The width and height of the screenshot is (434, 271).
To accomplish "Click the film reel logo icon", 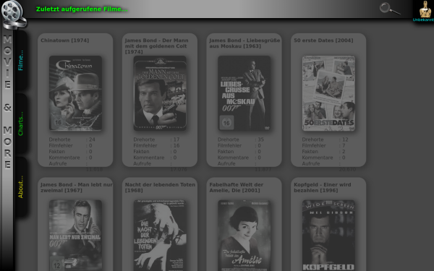I will (x=14, y=14).
